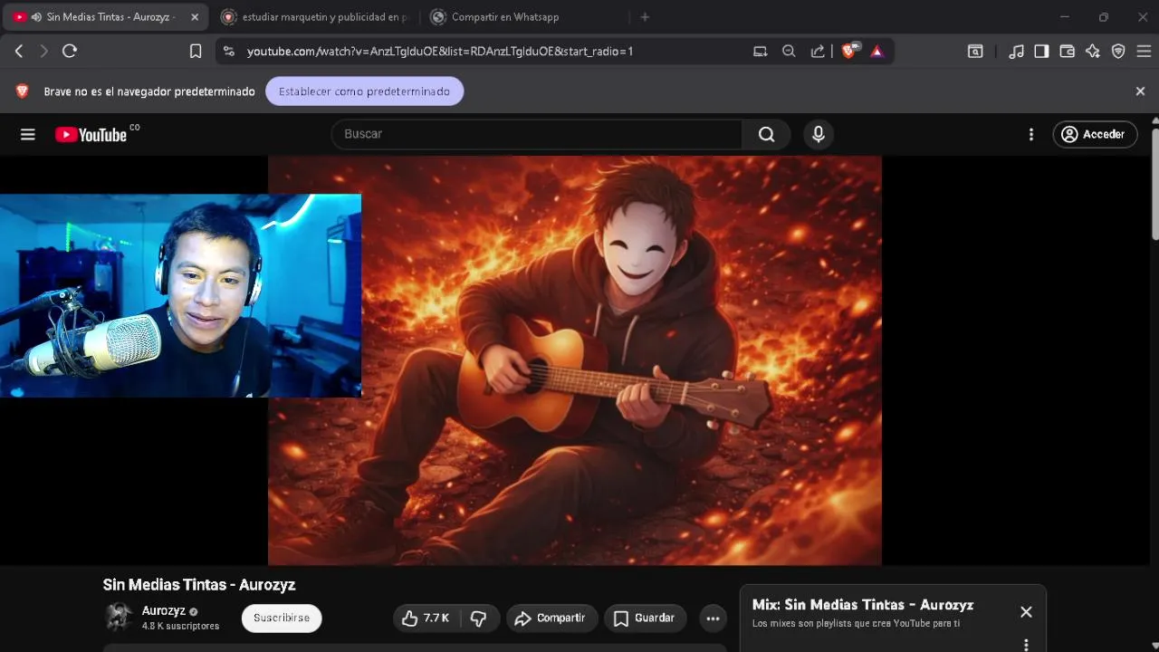
Task: Click the share page icon in address bar
Action: [818, 52]
